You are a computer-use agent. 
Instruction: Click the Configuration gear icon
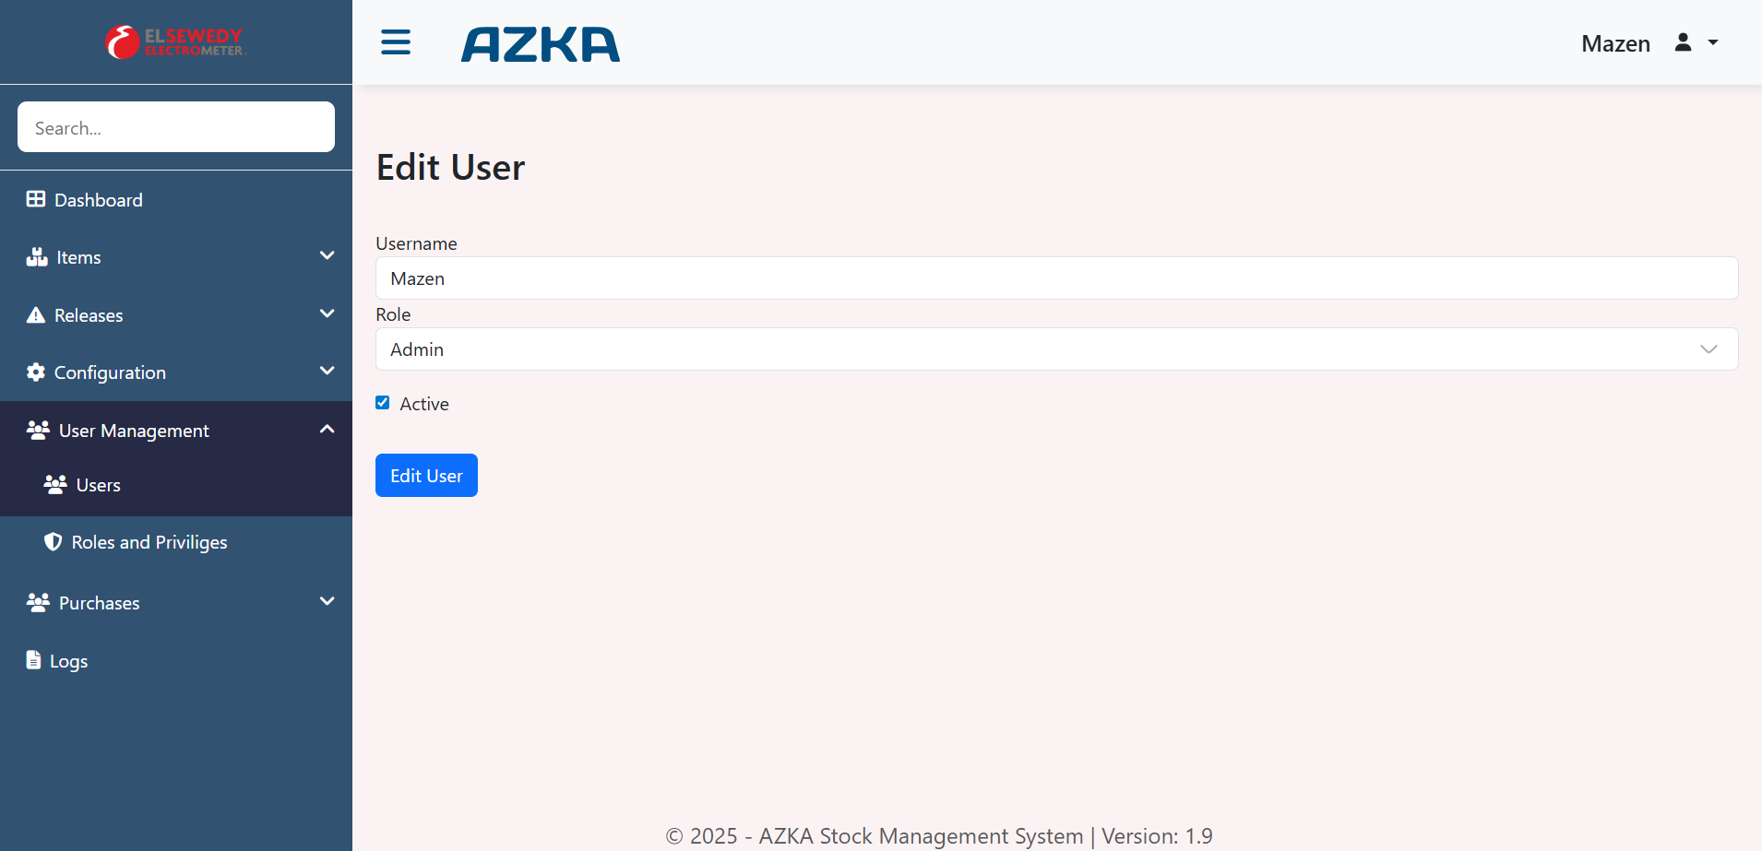click(36, 372)
